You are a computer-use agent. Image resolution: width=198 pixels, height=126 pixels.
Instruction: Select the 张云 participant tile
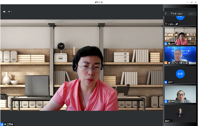point(180,75)
